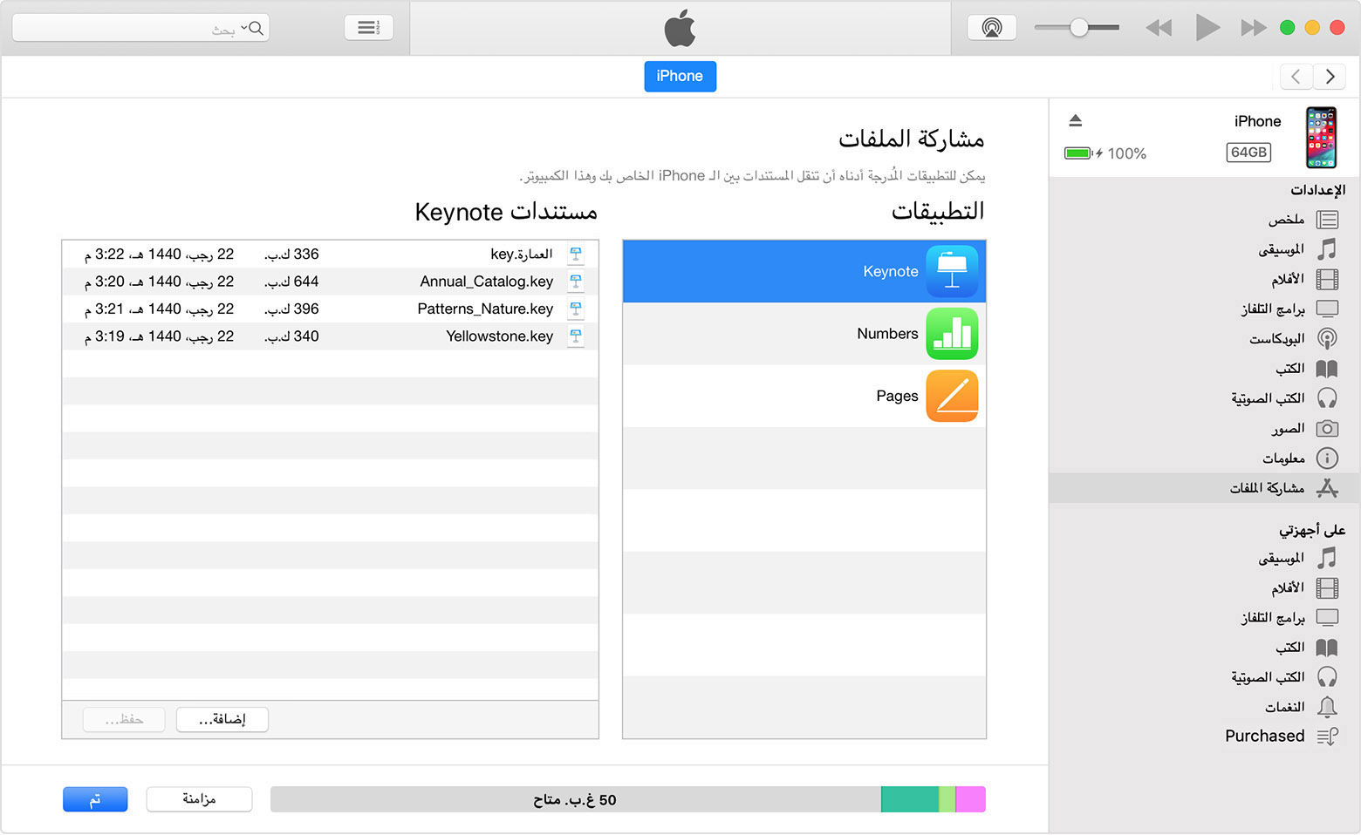Open برامج التلفاز under على أجهزتي section

point(1204,617)
